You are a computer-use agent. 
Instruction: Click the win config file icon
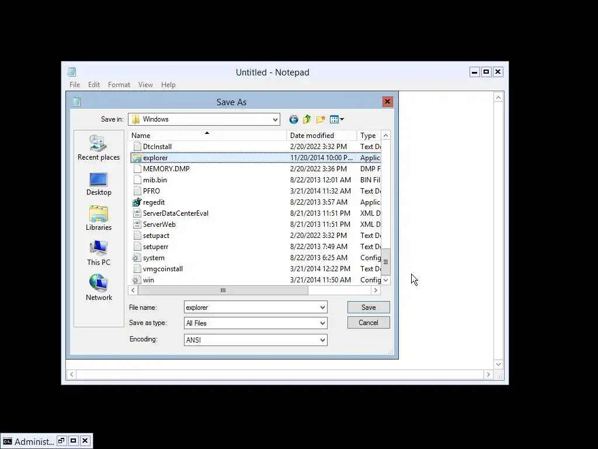click(137, 280)
